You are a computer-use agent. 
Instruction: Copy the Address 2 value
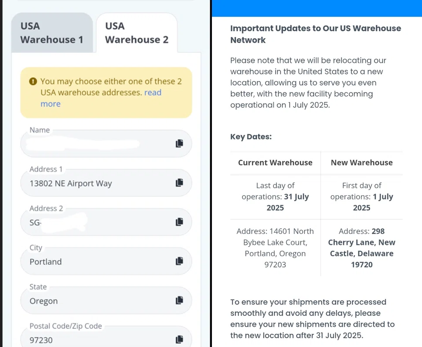[x=179, y=222]
